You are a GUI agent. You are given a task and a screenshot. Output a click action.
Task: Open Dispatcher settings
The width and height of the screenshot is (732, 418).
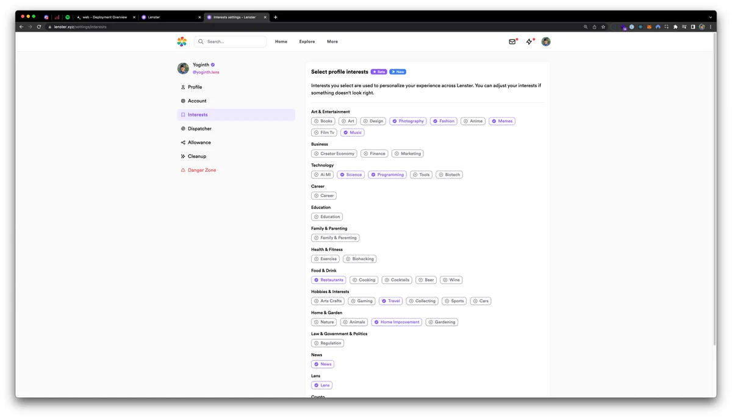pyautogui.click(x=236, y=129)
